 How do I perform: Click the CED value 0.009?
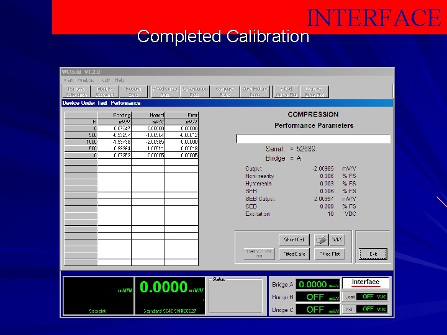click(327, 206)
